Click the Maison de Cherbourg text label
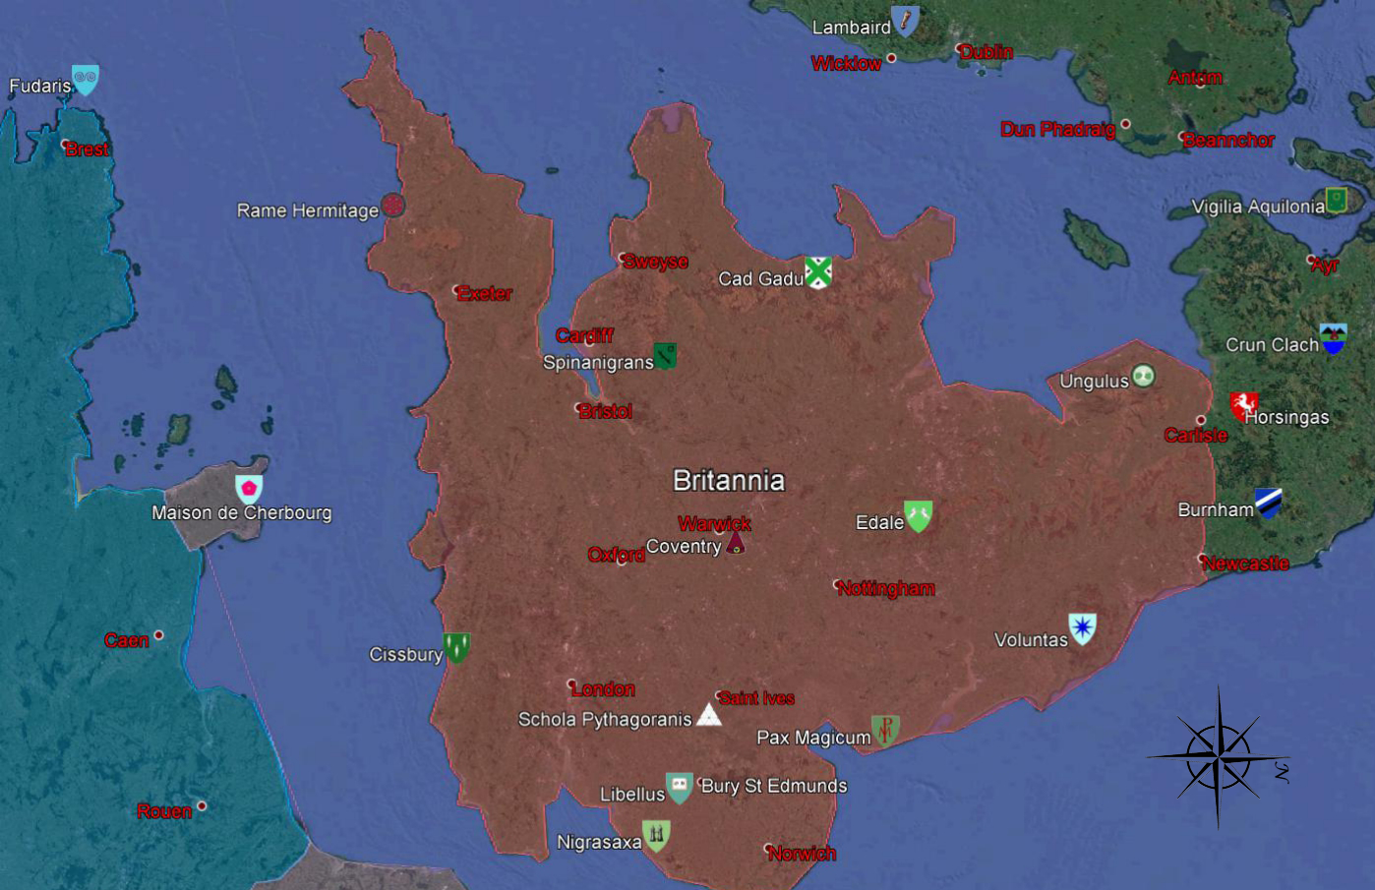 point(242,512)
